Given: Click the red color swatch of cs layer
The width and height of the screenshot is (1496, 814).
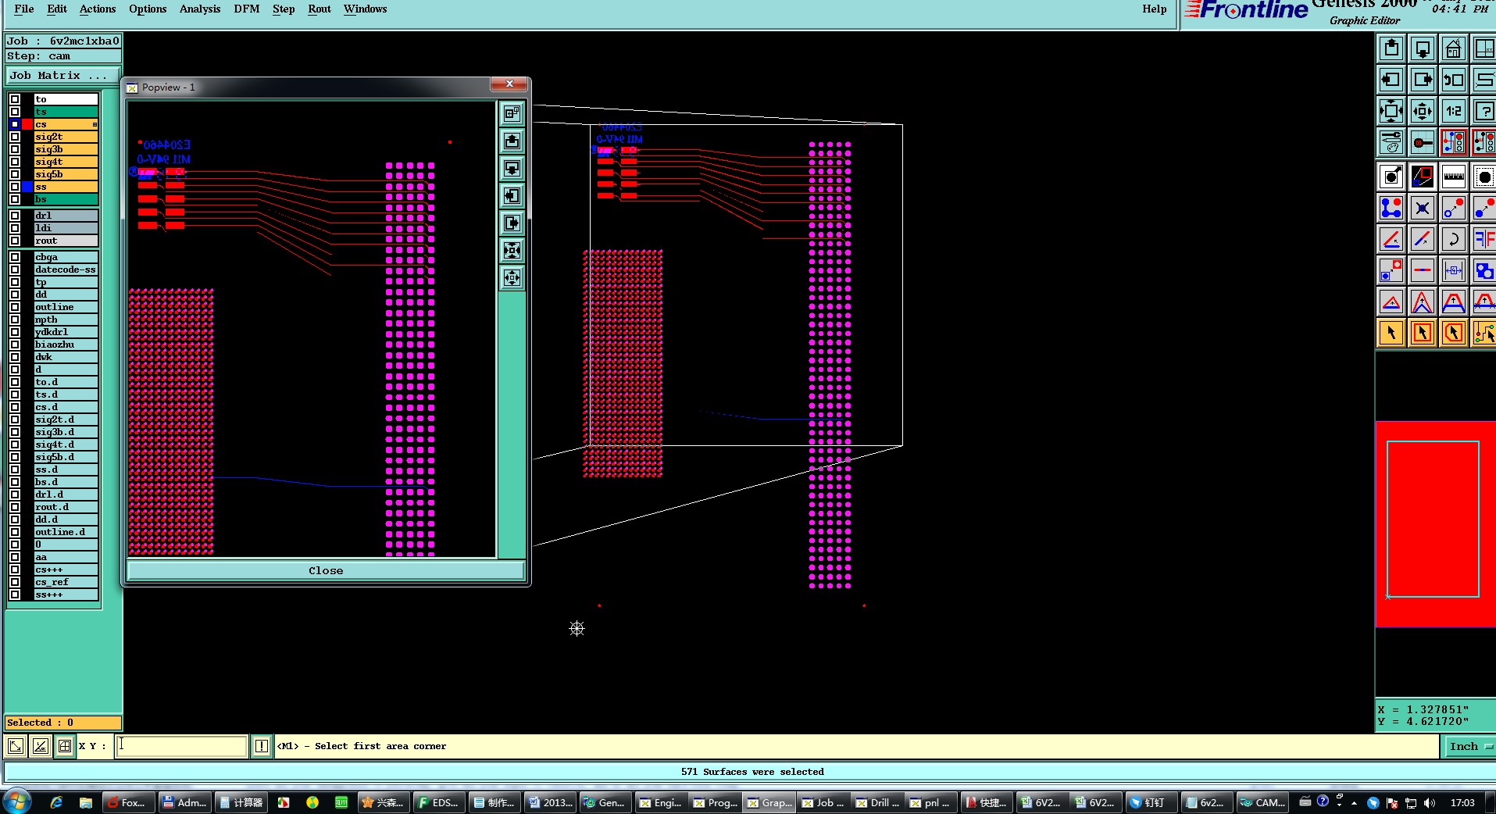Looking at the screenshot, I should click(x=27, y=124).
